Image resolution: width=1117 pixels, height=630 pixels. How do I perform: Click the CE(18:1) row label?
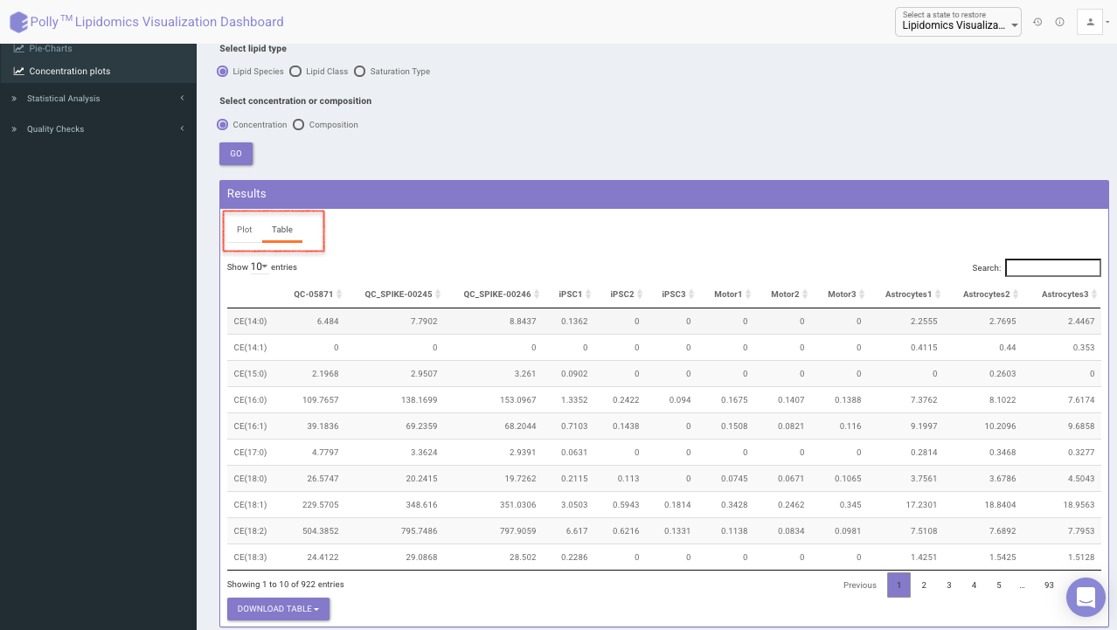250,505
